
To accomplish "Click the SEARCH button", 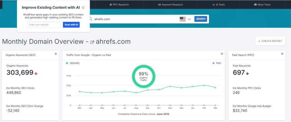I will [x=201, y=19].
